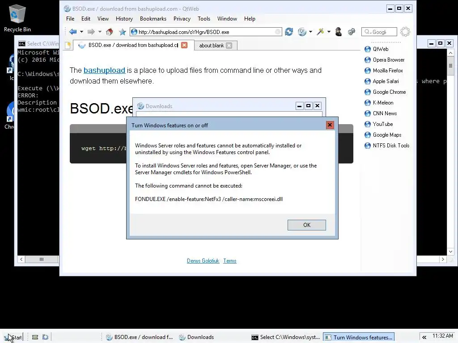Open the NTFS Disk Tools bookmark
Screen dimensions: 458x343
point(387,146)
